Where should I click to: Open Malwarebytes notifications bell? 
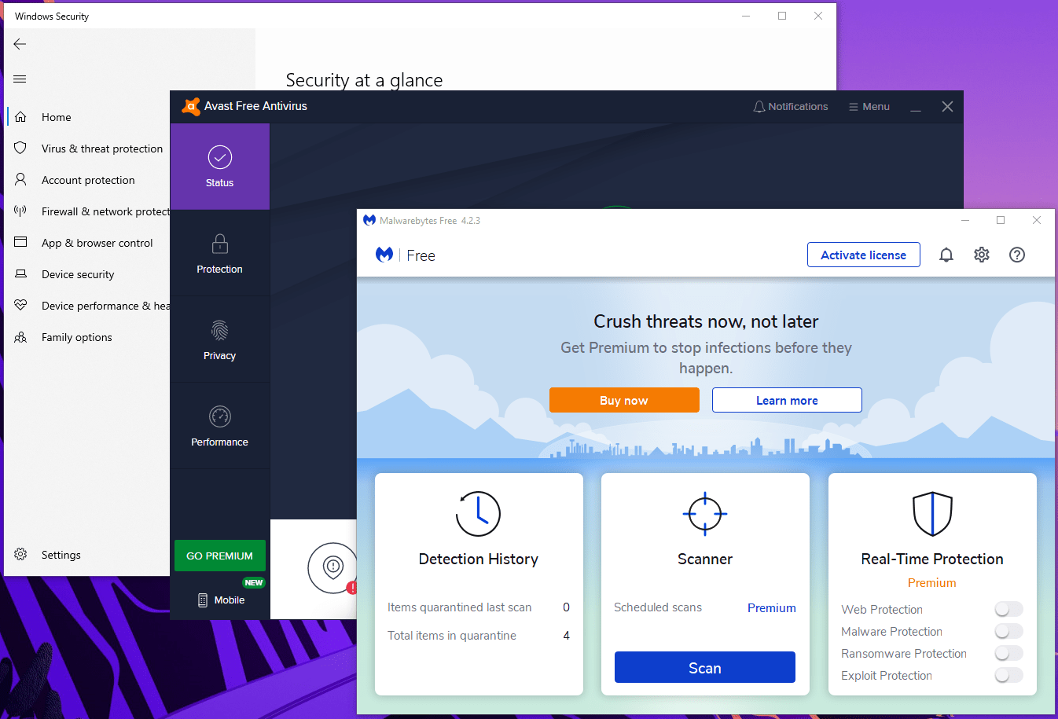[946, 255]
